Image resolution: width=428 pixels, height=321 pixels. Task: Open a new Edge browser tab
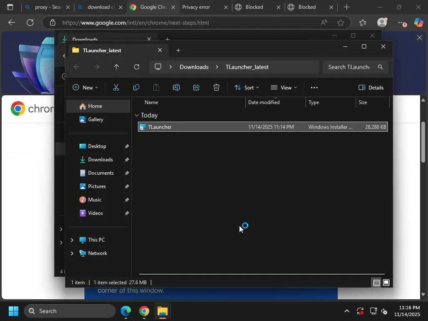(x=346, y=7)
